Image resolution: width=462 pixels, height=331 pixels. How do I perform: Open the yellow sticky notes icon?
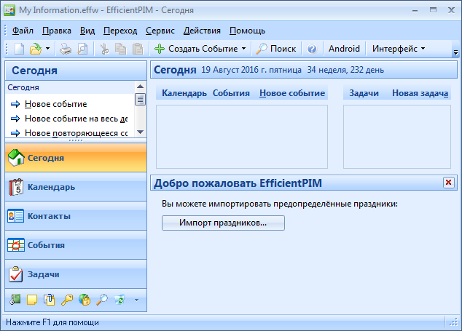click(32, 299)
